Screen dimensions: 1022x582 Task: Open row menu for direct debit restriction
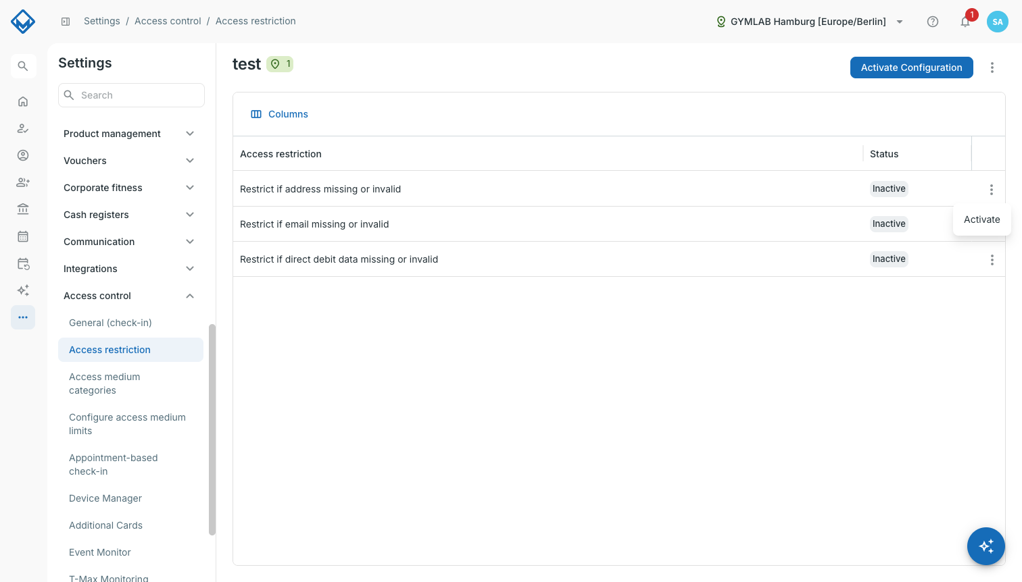tap(992, 260)
